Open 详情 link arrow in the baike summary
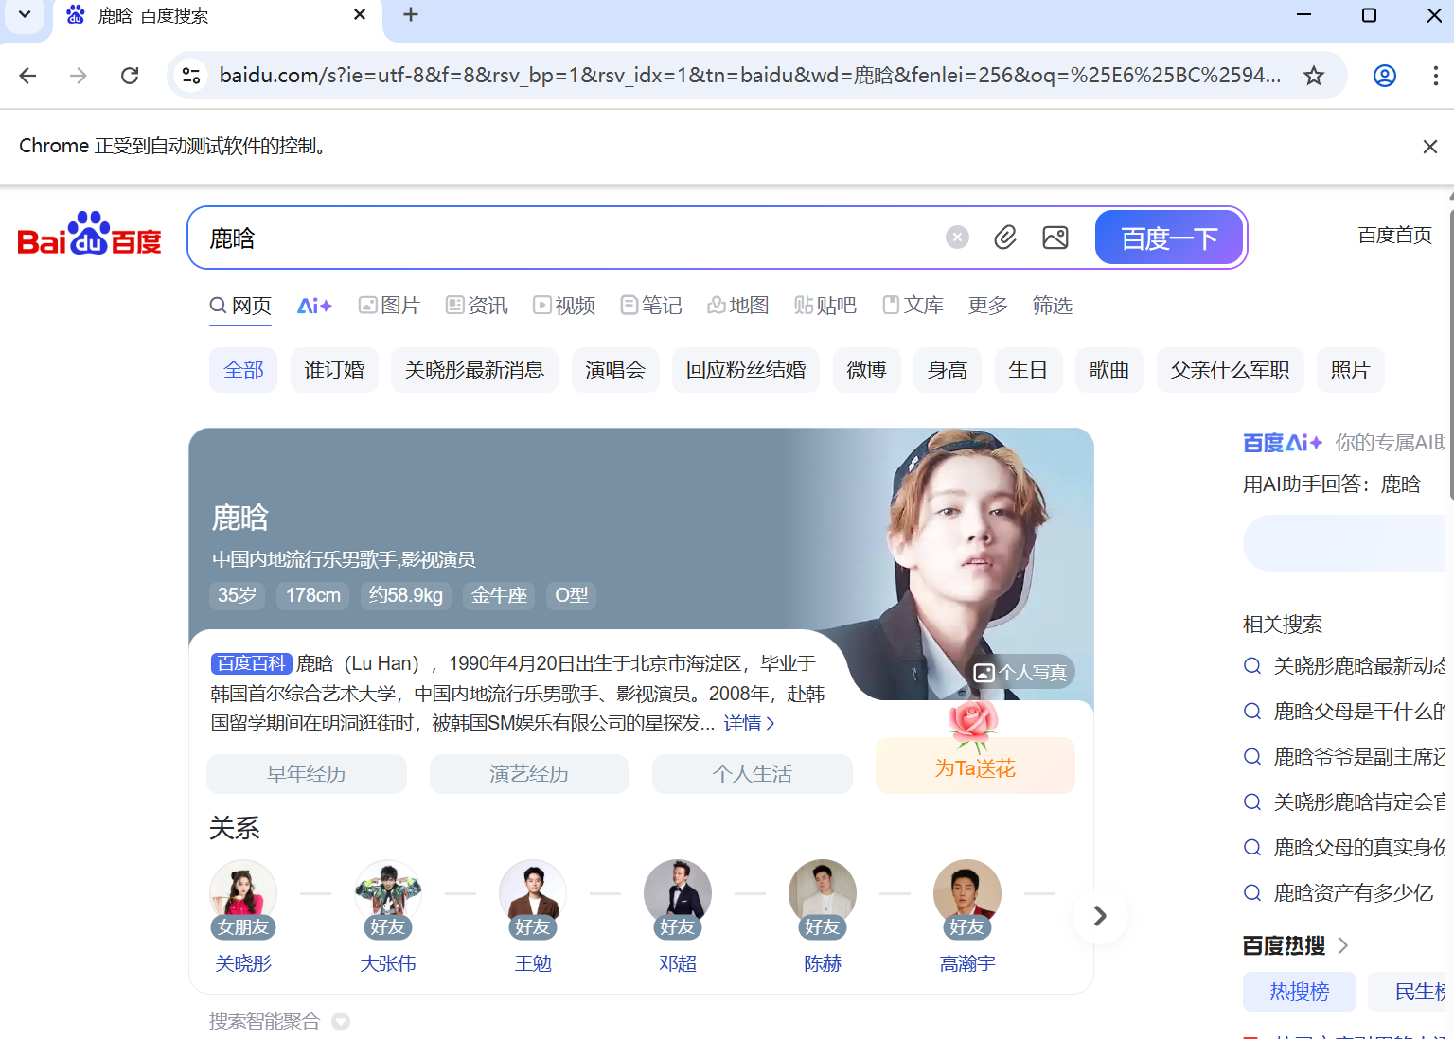The height and width of the screenshot is (1039, 1454). [x=750, y=723]
